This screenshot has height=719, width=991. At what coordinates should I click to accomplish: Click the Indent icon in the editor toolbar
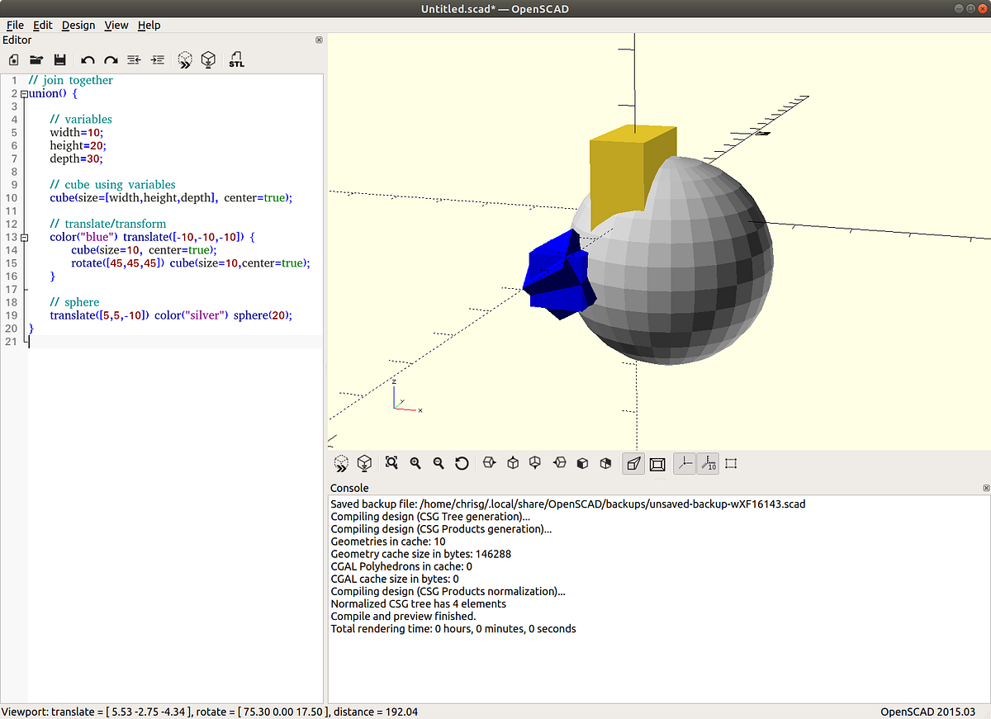click(157, 59)
